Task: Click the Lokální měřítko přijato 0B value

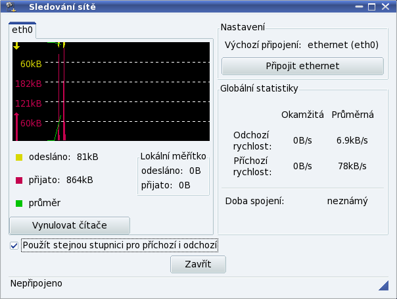Action: (x=184, y=185)
